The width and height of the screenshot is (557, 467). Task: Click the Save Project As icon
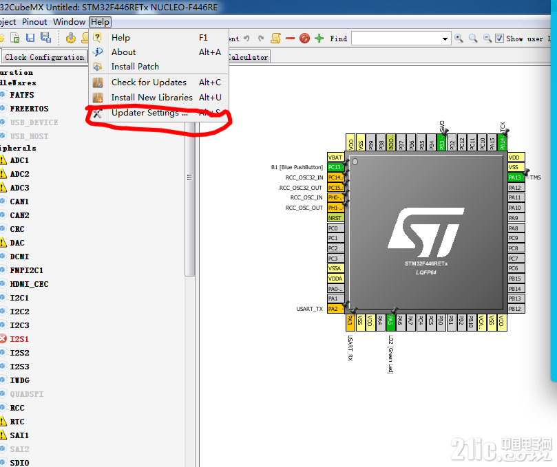coord(46,38)
